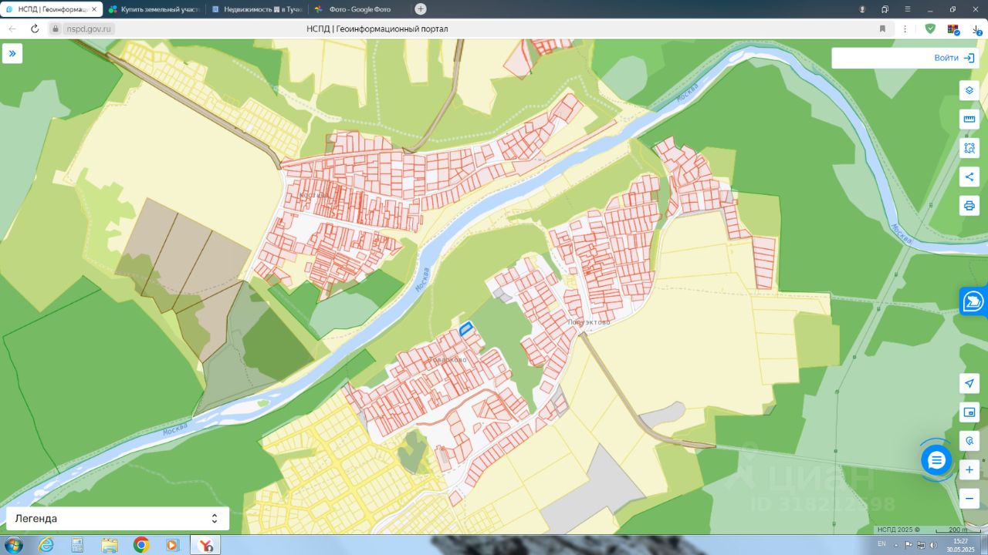Viewport: 988px width, 555px height.
Task: Zoom out with the minus button
Action: [969, 499]
